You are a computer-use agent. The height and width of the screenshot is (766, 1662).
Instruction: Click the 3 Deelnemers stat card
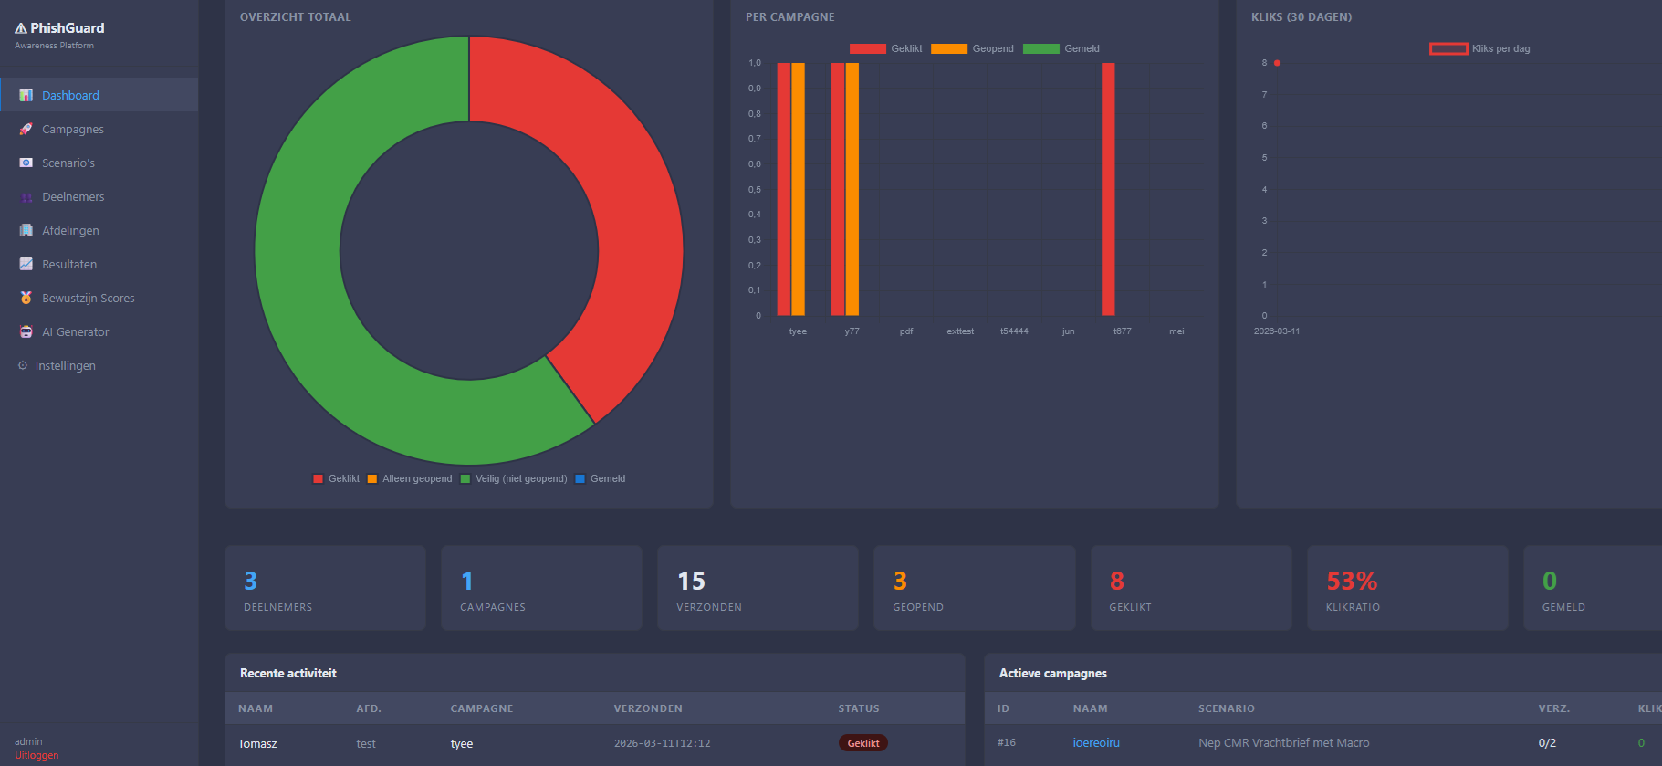pos(325,588)
